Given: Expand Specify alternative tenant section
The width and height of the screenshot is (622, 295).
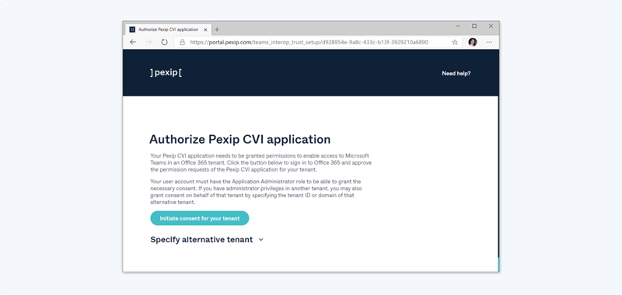Looking at the screenshot, I should [207, 240].
